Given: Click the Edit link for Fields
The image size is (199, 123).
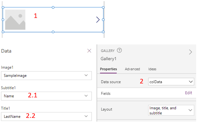Looking at the screenshot, I should (188, 93).
